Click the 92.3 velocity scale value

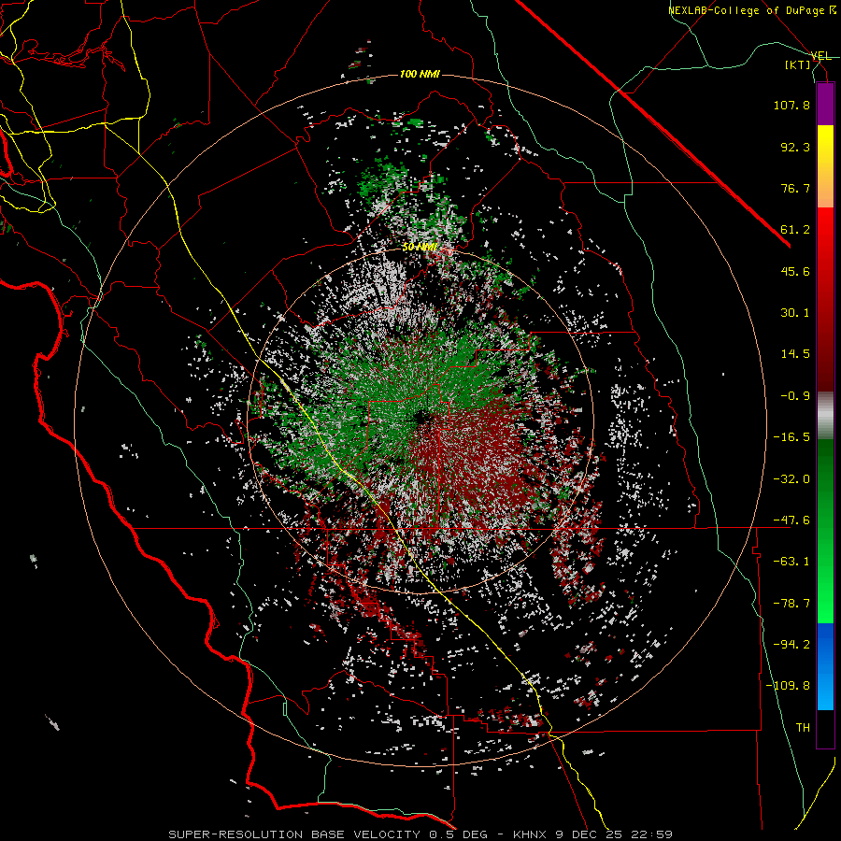coord(795,147)
